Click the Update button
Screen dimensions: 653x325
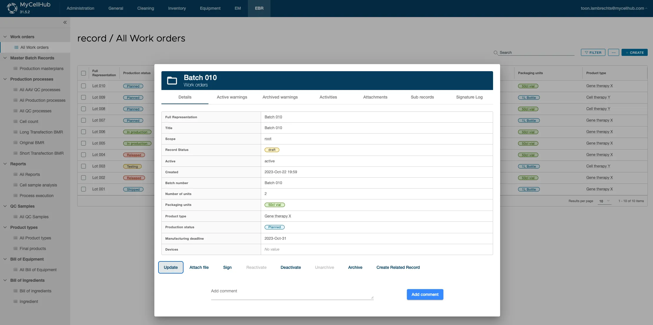[171, 267]
